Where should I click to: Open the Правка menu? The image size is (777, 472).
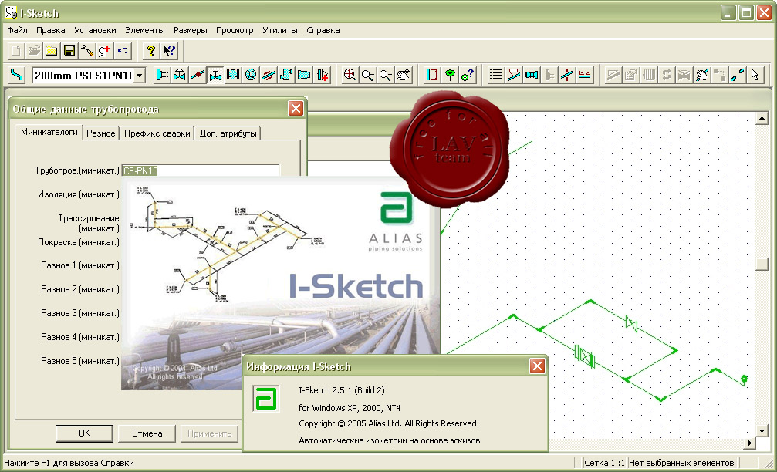tap(51, 30)
